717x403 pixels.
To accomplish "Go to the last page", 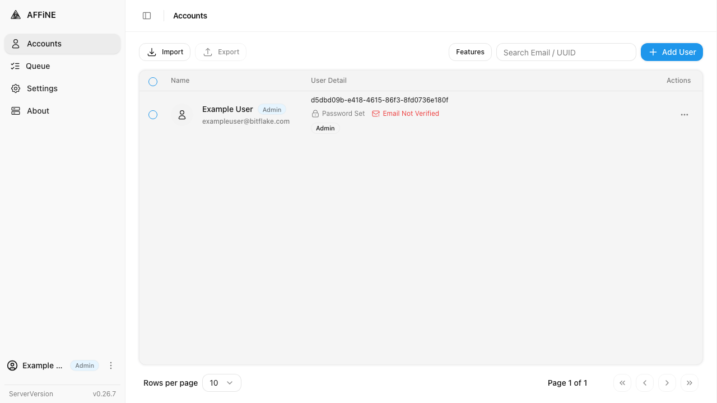I will [x=690, y=383].
